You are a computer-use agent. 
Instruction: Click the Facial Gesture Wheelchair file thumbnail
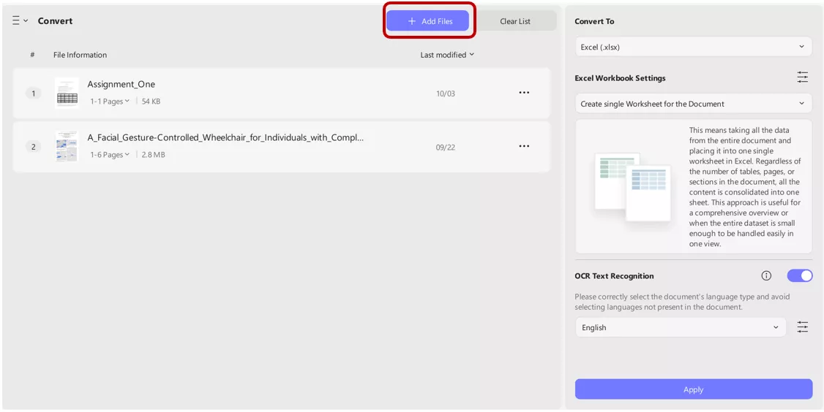coord(67,146)
